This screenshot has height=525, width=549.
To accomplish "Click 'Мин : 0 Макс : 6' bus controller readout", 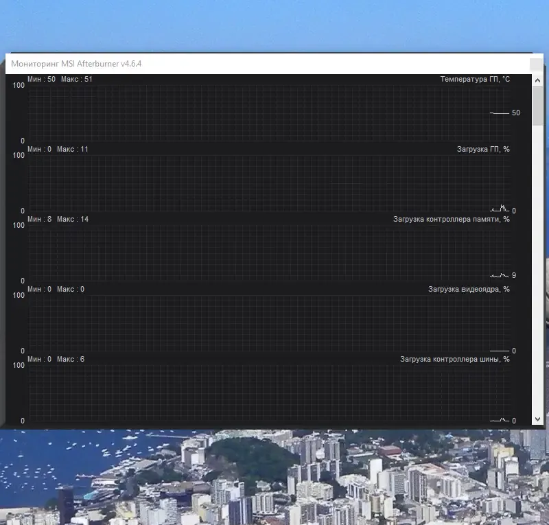I will click(56, 360).
